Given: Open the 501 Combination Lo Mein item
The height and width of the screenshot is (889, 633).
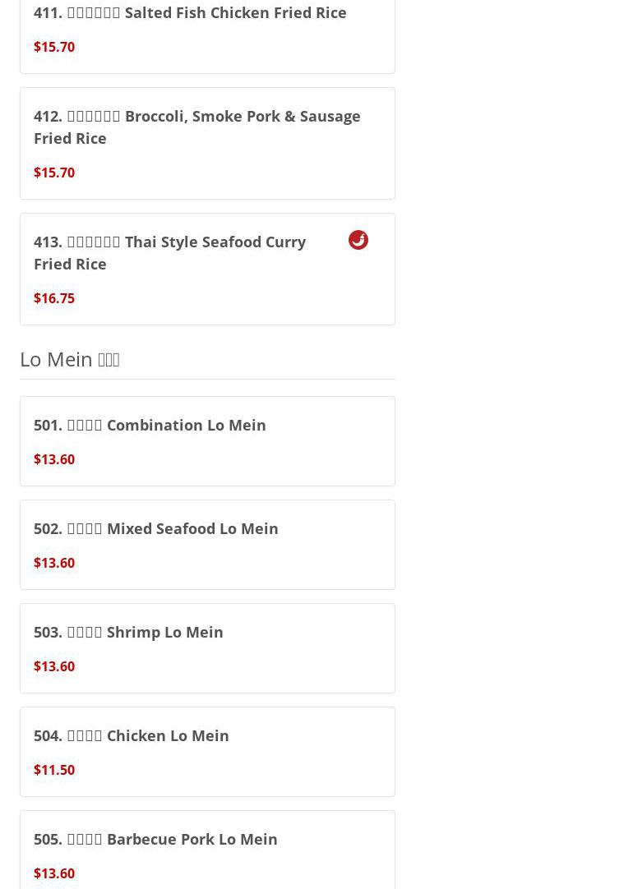Looking at the screenshot, I should click(x=150, y=426).
